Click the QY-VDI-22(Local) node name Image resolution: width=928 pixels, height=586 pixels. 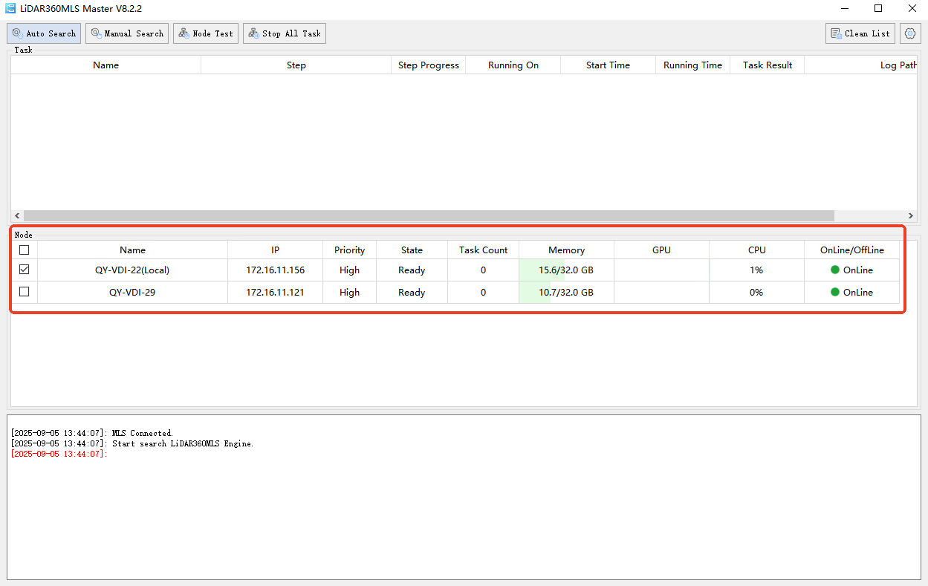tap(132, 270)
